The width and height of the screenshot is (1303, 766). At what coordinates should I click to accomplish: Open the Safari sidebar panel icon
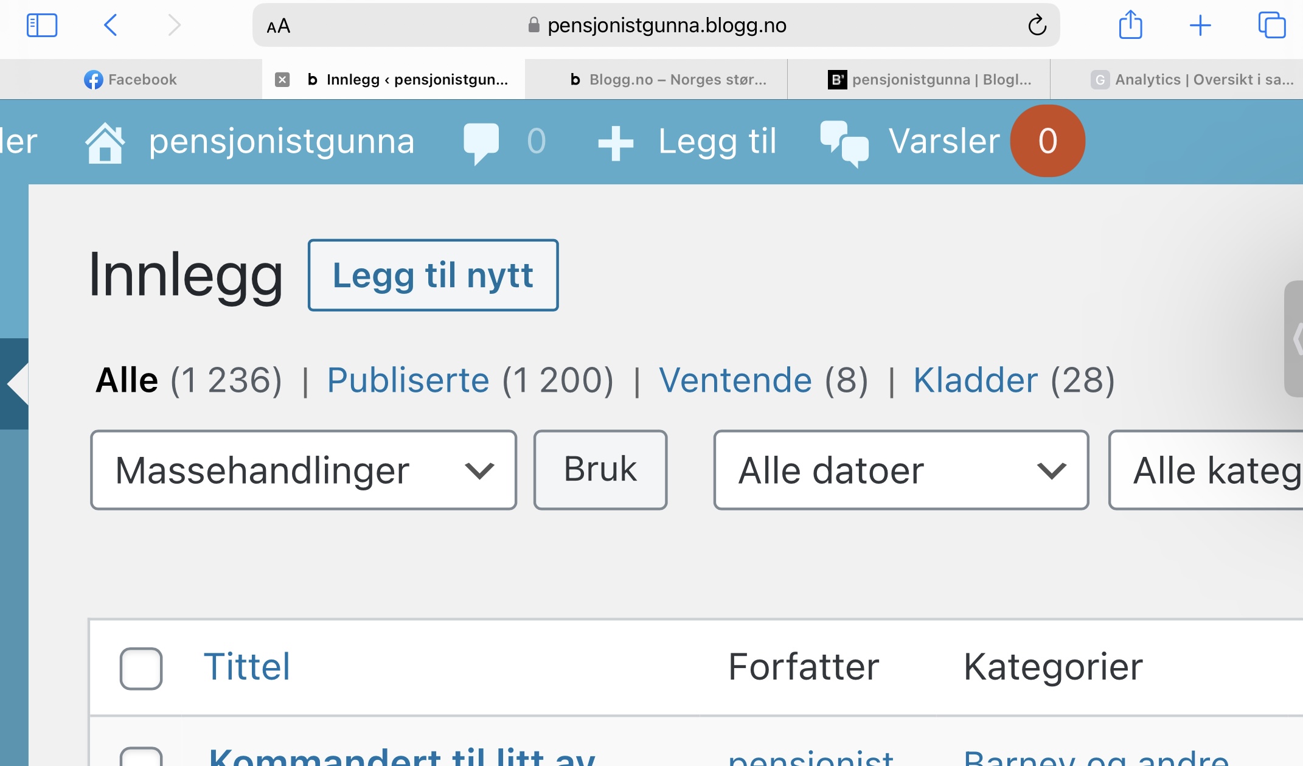click(42, 26)
